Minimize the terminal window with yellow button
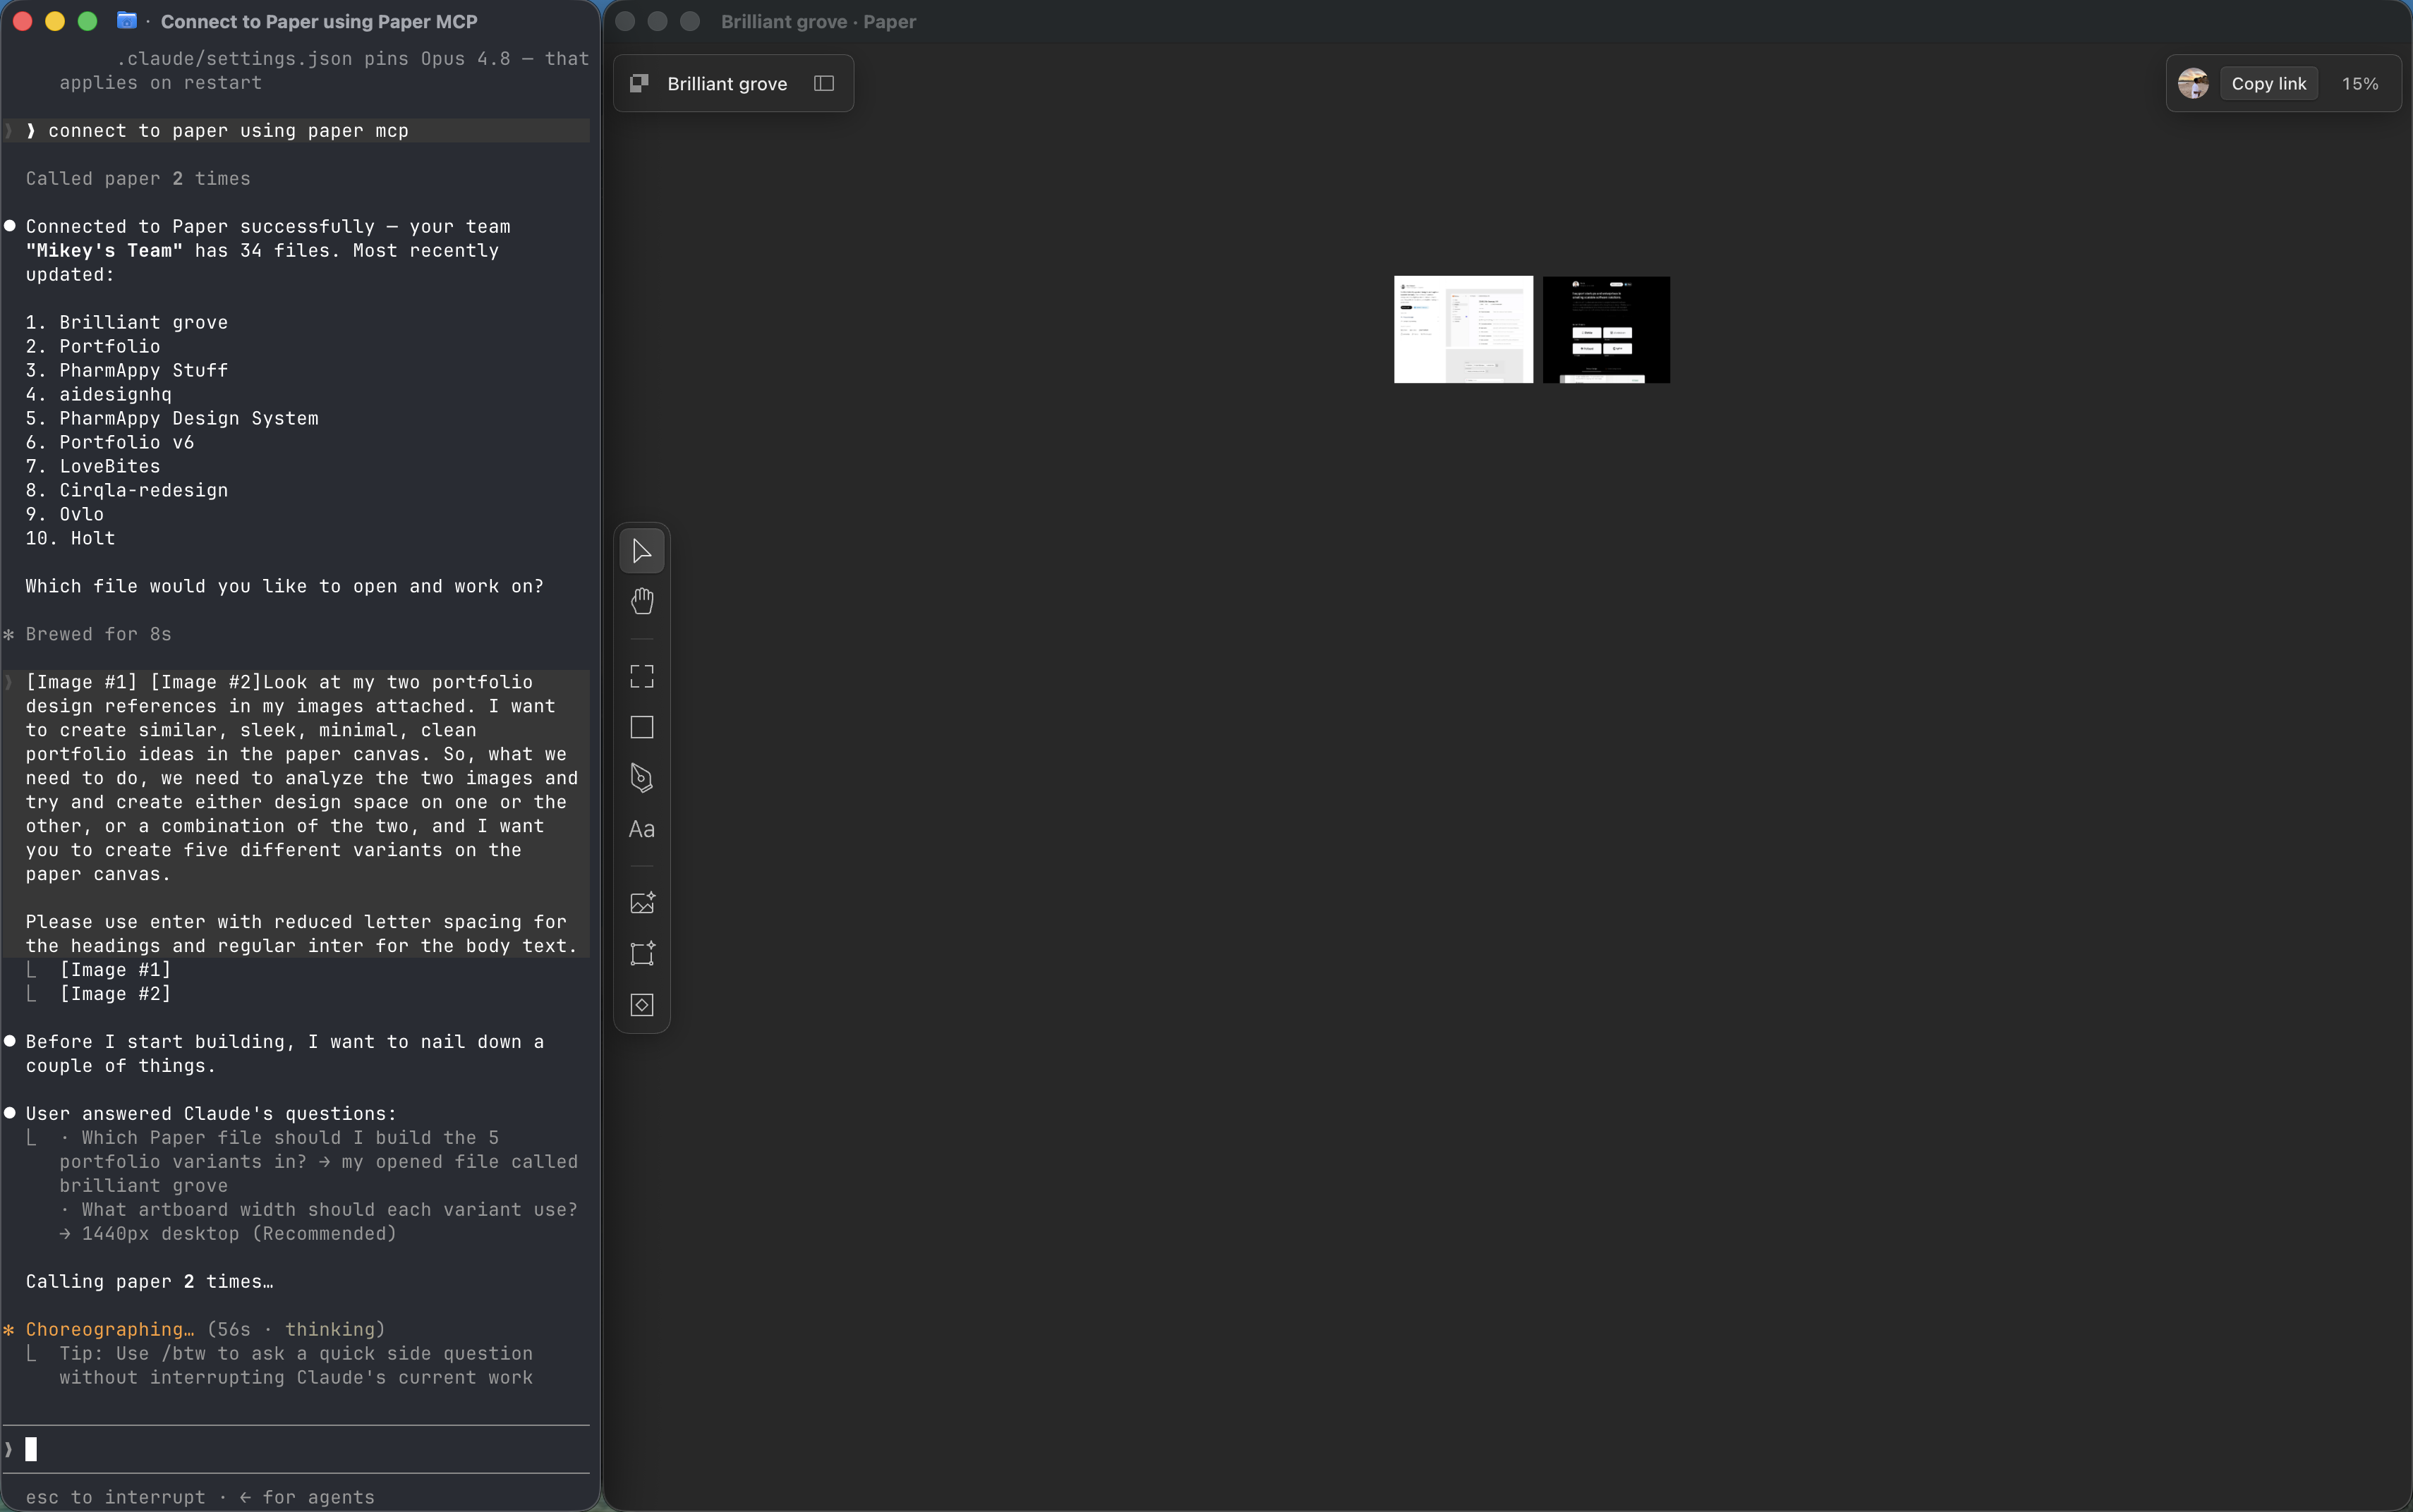This screenshot has width=2413, height=1512. pos(55,21)
